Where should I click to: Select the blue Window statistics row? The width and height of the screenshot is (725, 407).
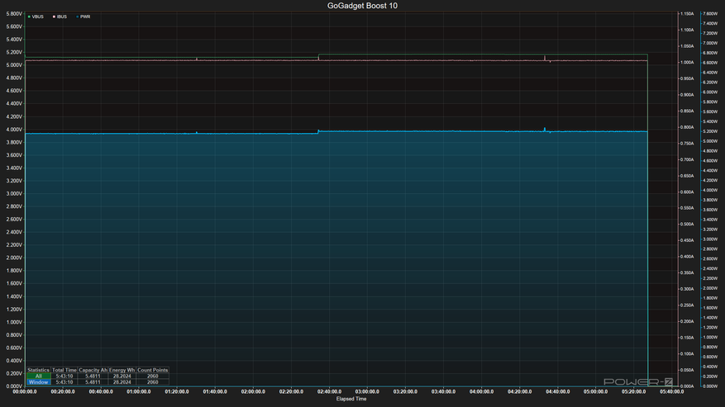click(38, 382)
